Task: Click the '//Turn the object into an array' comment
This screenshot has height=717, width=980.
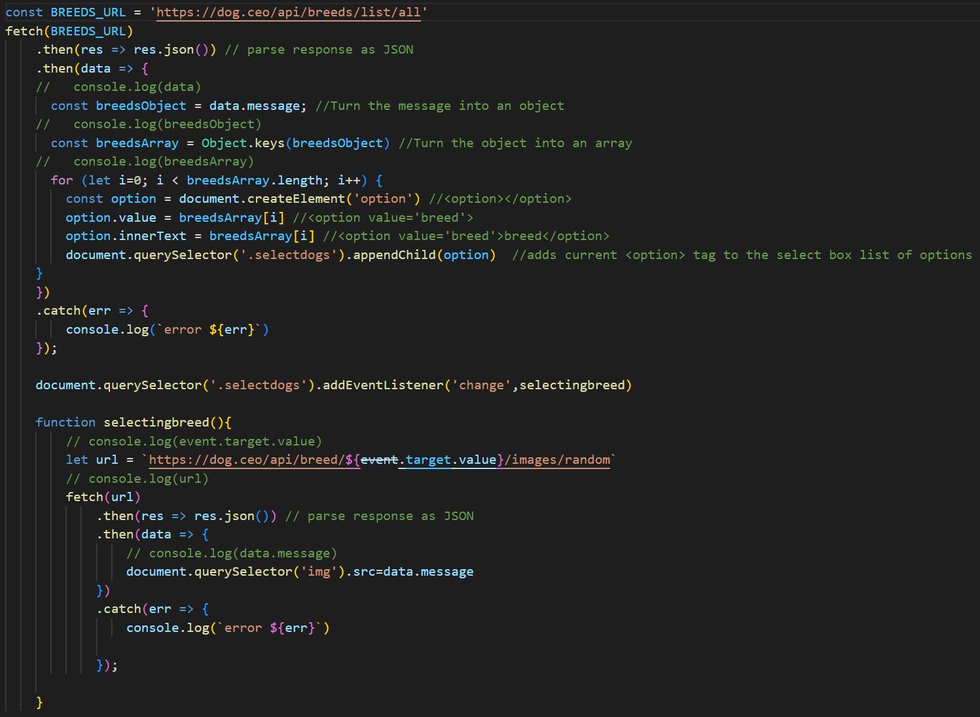Action: [515, 143]
